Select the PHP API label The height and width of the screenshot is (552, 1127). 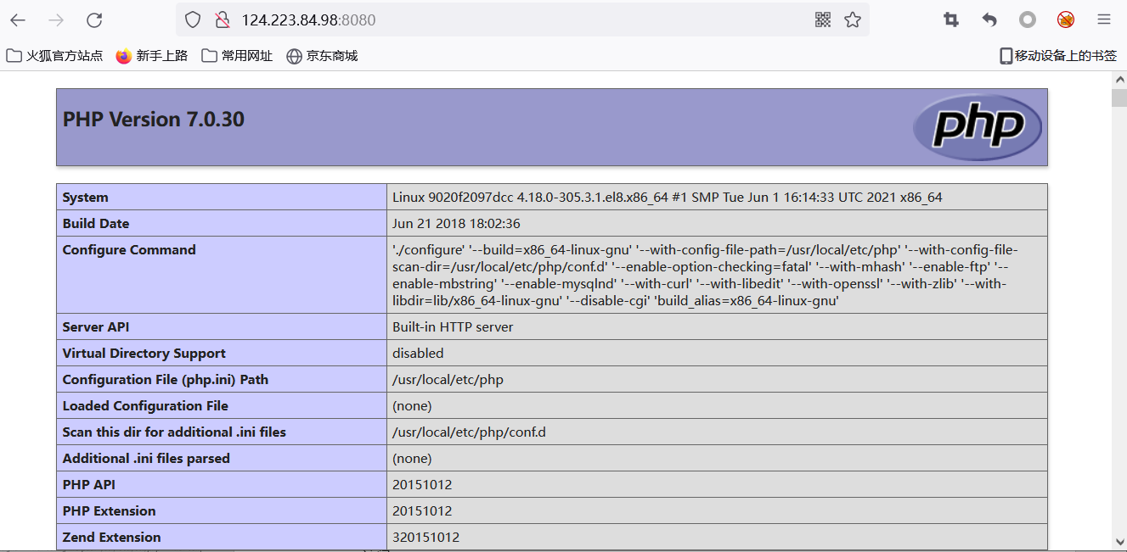89,485
